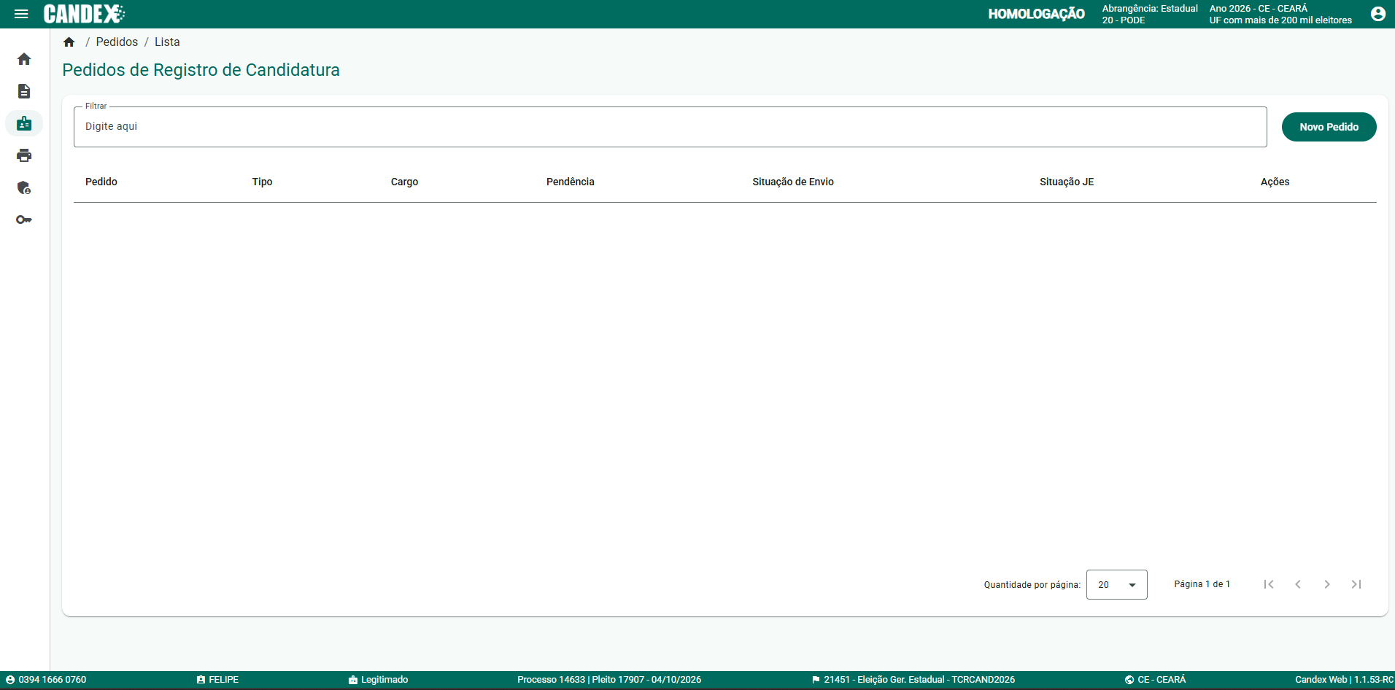
Task: Click the flag election 21451 status entry
Action: point(913,680)
